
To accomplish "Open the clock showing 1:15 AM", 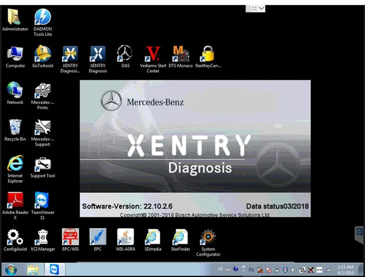I will pyautogui.click(x=346, y=270).
